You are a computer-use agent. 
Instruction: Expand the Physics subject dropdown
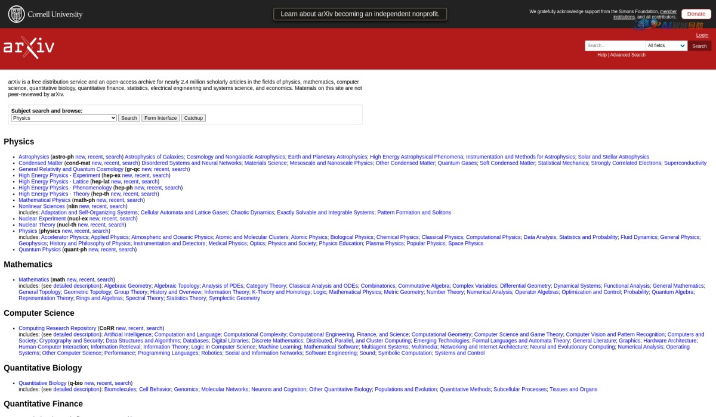click(x=64, y=118)
